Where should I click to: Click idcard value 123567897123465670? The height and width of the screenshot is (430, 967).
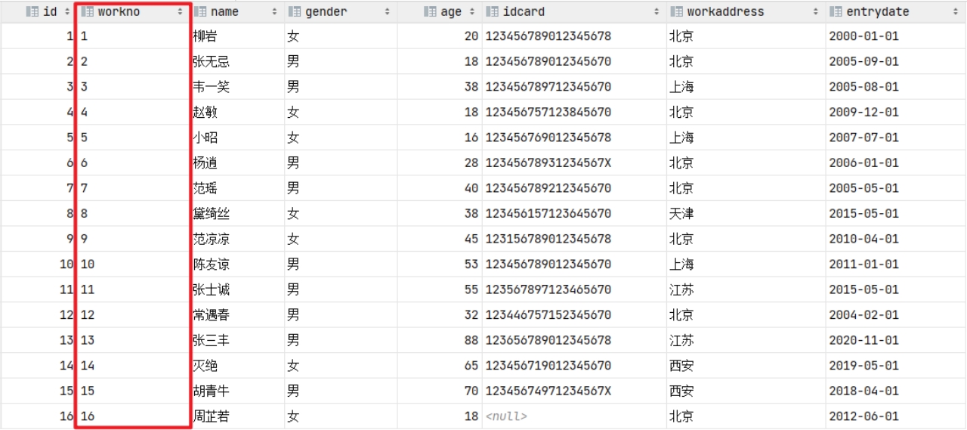548,289
